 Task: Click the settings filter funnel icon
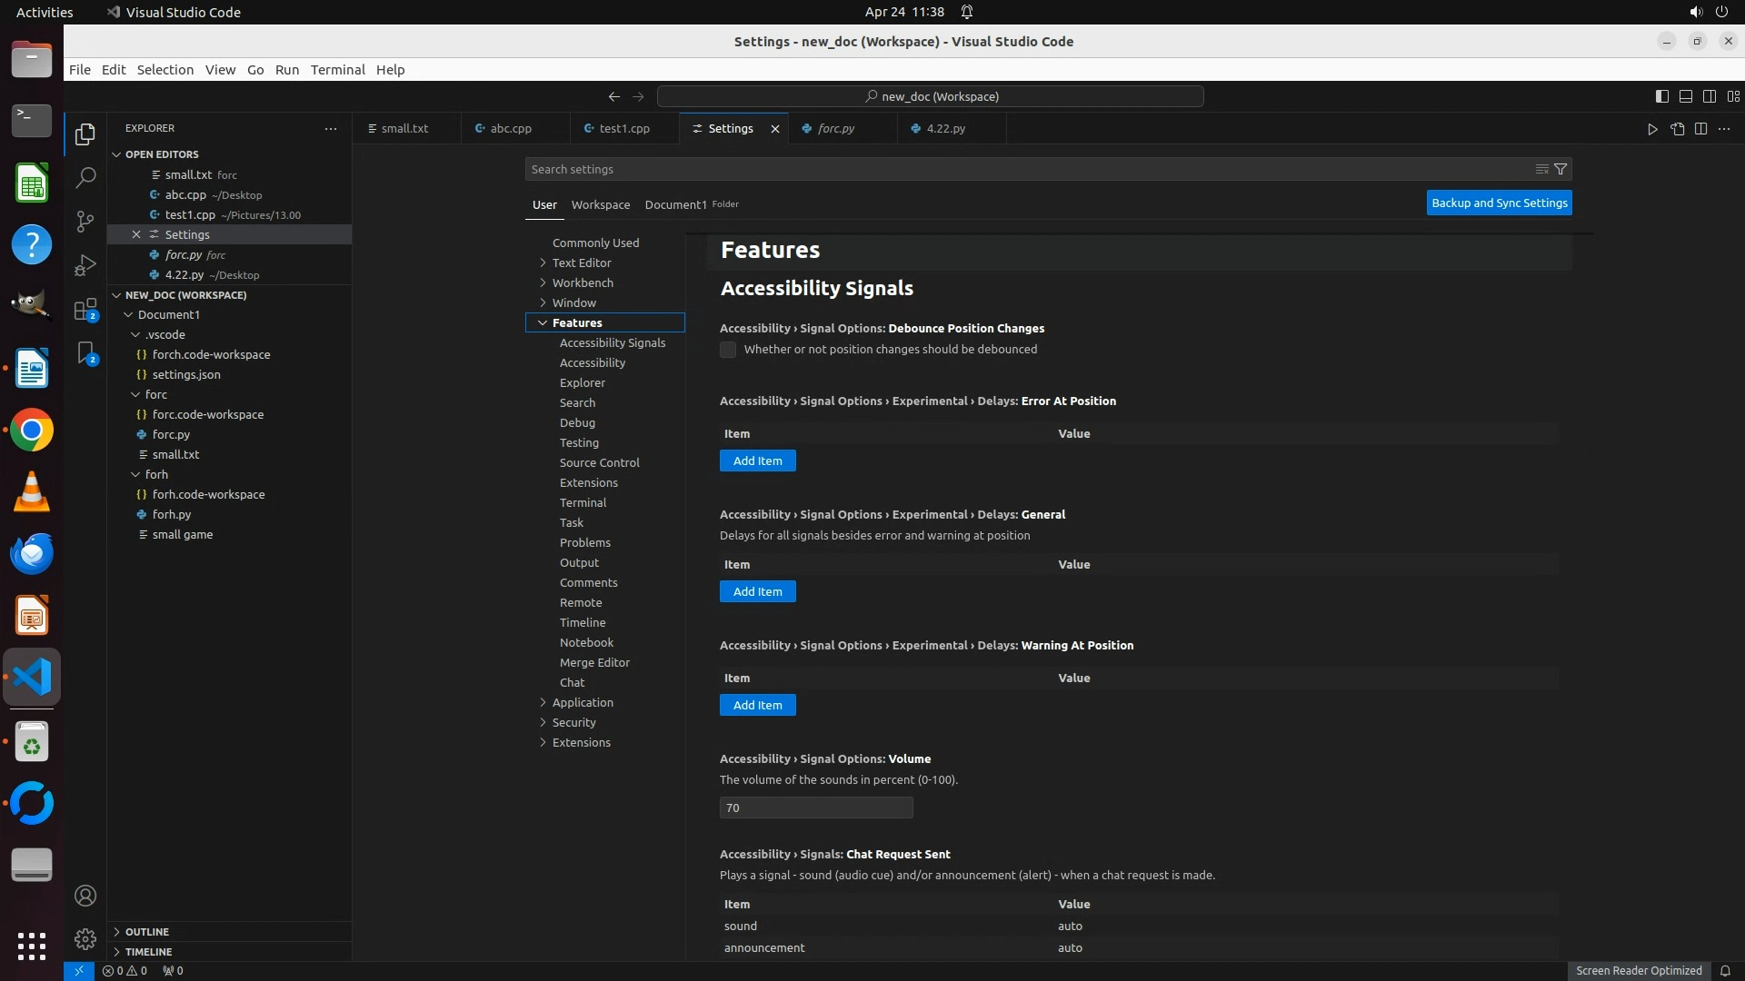pyautogui.click(x=1561, y=169)
